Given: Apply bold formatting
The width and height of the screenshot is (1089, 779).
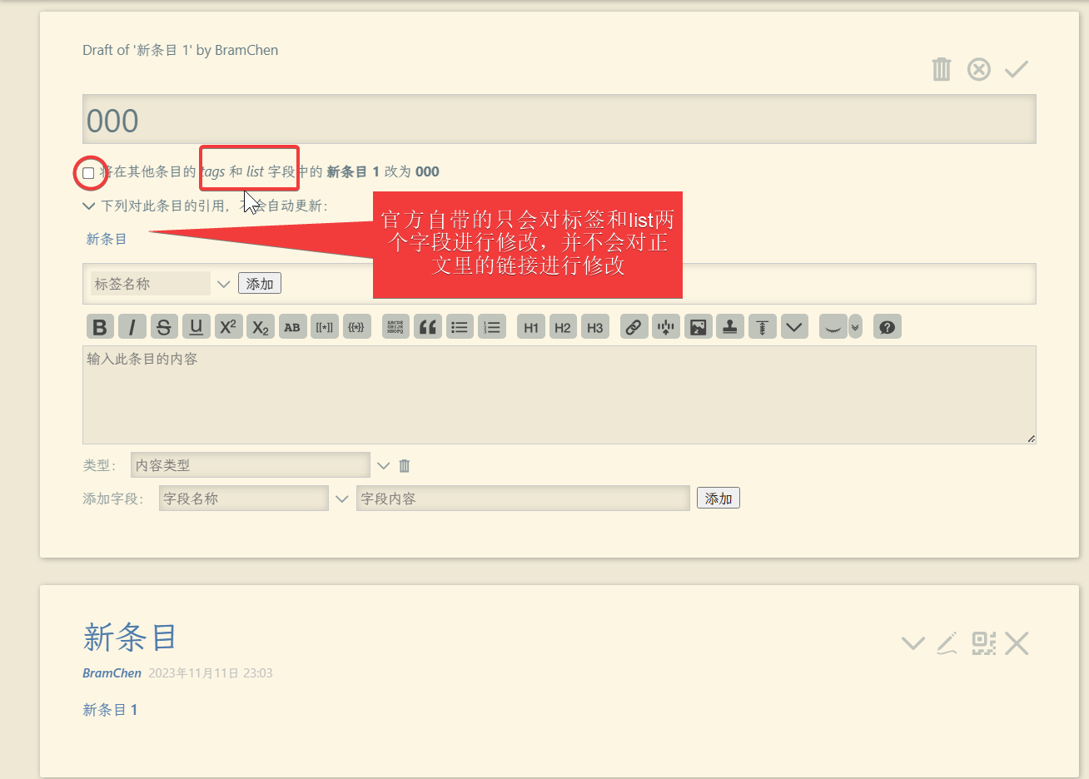Looking at the screenshot, I should coord(100,327).
